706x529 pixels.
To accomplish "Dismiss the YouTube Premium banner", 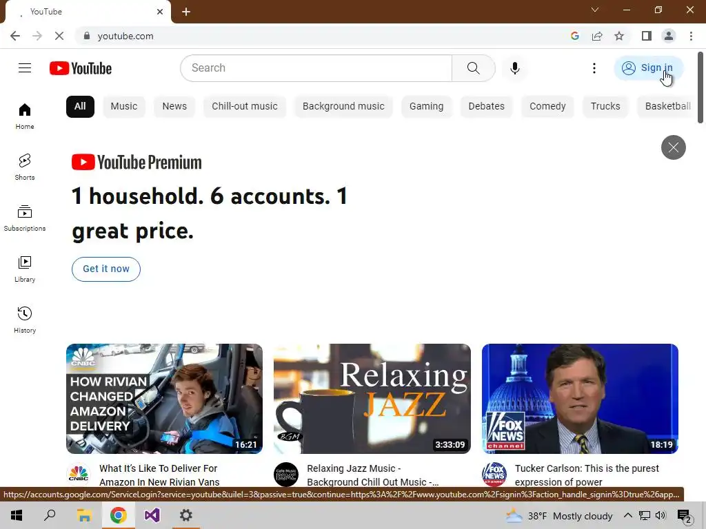I will point(673,147).
